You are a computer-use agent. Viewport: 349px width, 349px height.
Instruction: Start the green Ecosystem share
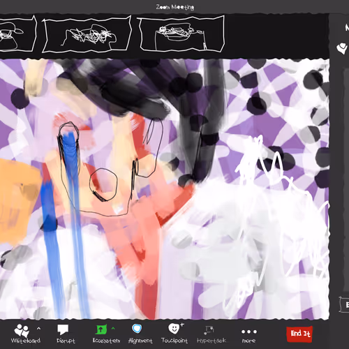coord(106,334)
